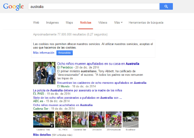This screenshot has width=194, height=138.
Task: Open the EL PAÍS flowers thumbnail
Action: [63, 120]
